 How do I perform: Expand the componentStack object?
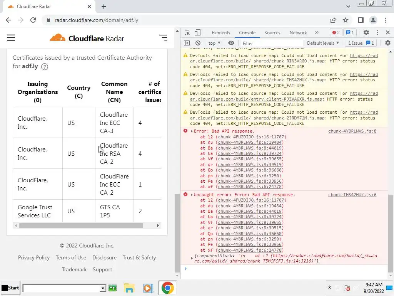coord(192,258)
